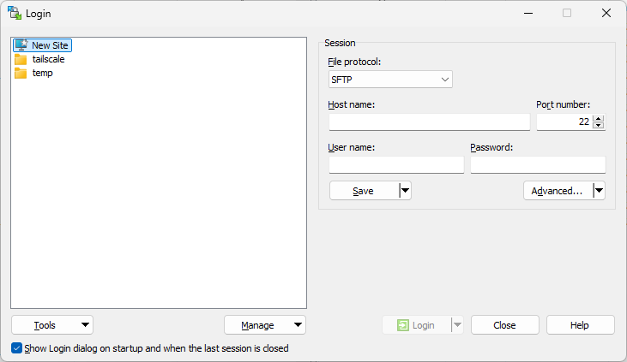
Task: Focus the Host name field
Action: pyautogui.click(x=430, y=122)
